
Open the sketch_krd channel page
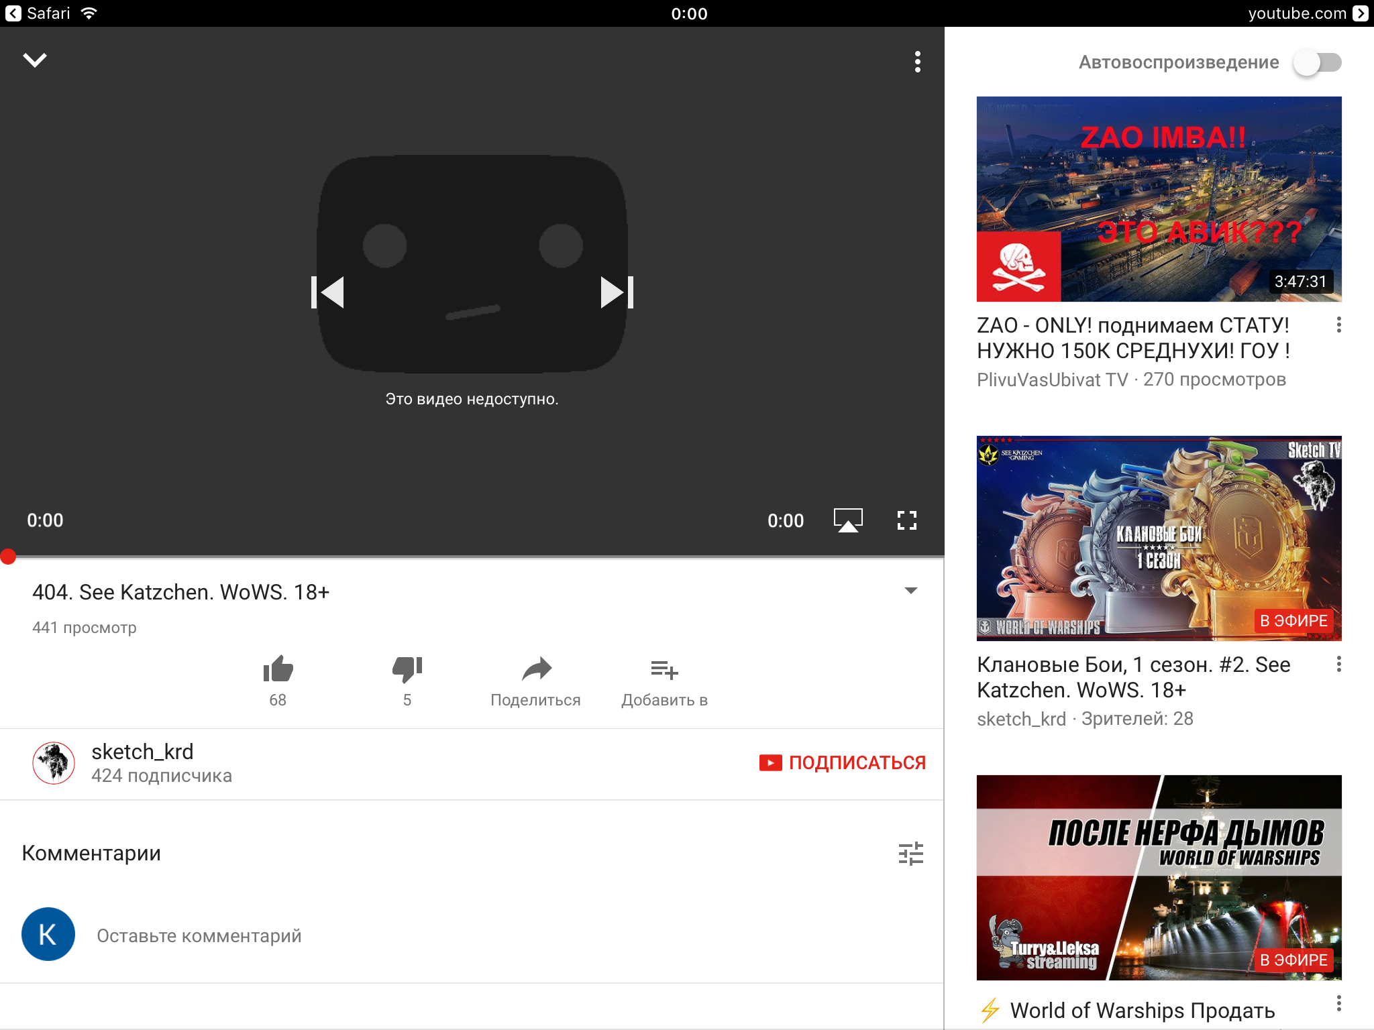click(142, 752)
